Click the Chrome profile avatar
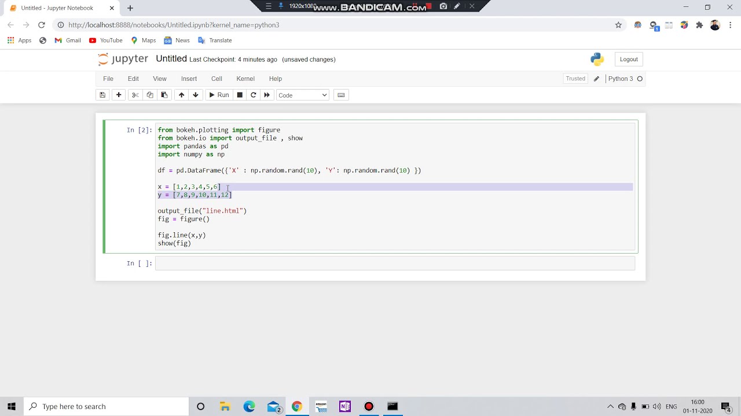 tap(715, 25)
